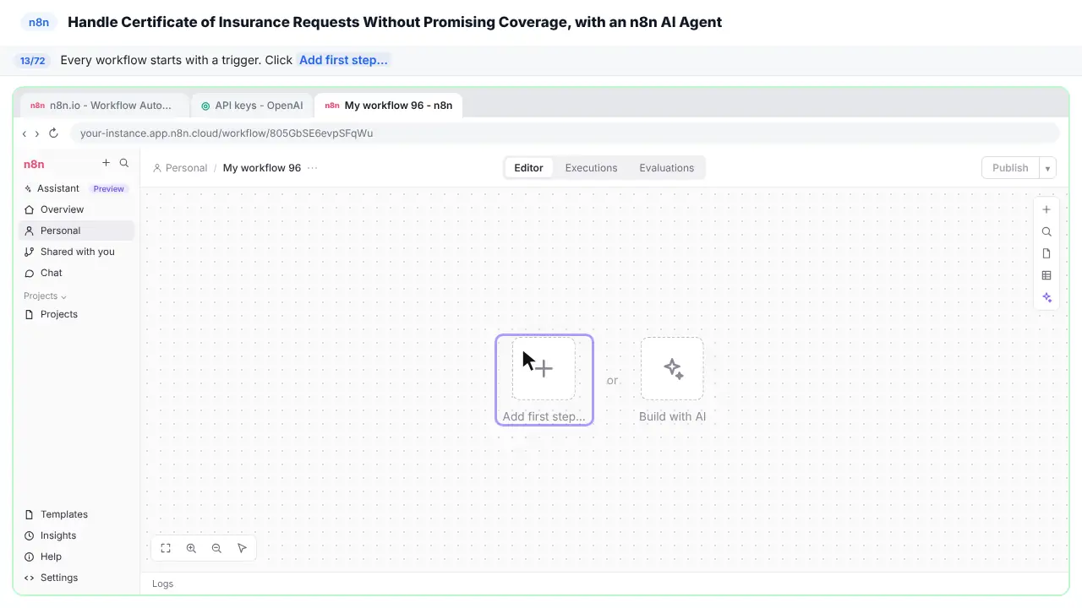Select the My workflow 96 browser tab

click(389, 106)
